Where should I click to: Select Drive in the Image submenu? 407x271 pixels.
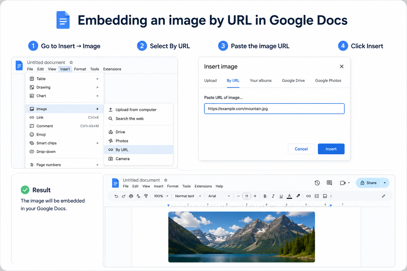(x=138, y=132)
